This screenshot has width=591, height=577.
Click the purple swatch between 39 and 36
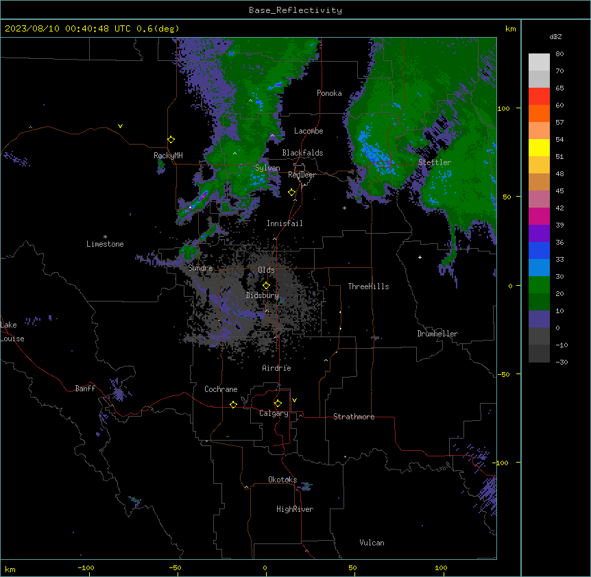539,234
